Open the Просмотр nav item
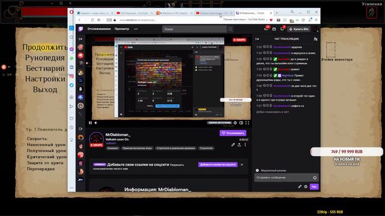Screen dimensions: 385x216 click(x=122, y=29)
